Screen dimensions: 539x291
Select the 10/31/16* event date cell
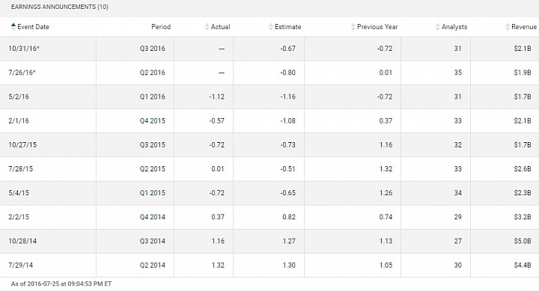click(x=48, y=49)
